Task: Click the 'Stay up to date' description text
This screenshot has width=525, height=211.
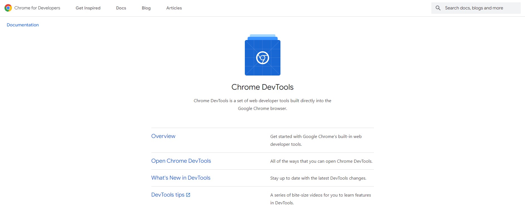Action: coord(318,178)
